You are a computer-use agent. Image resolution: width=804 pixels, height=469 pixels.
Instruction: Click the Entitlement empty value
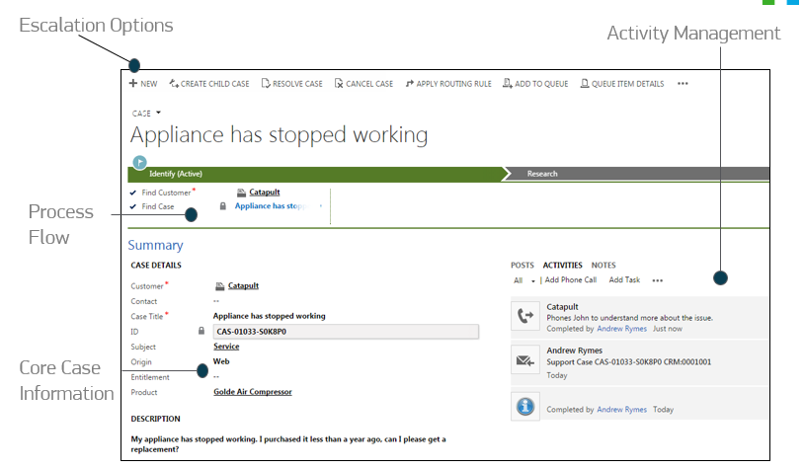point(216,377)
